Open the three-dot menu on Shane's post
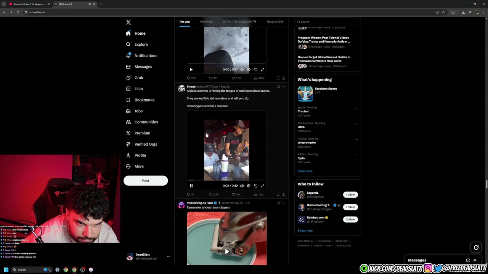 (284, 87)
